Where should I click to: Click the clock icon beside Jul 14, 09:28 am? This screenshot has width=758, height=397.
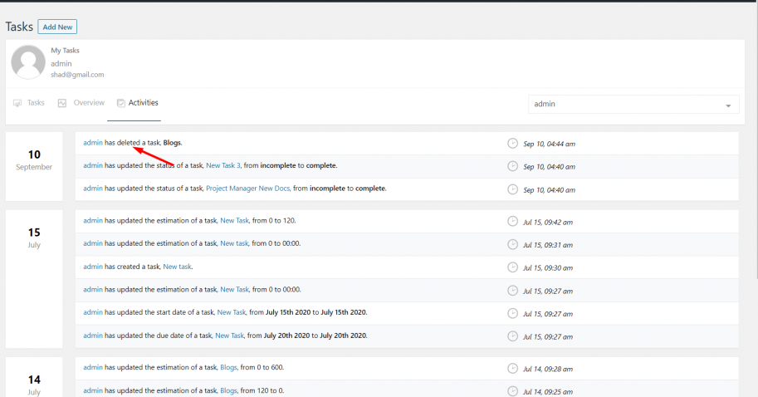[x=512, y=369]
